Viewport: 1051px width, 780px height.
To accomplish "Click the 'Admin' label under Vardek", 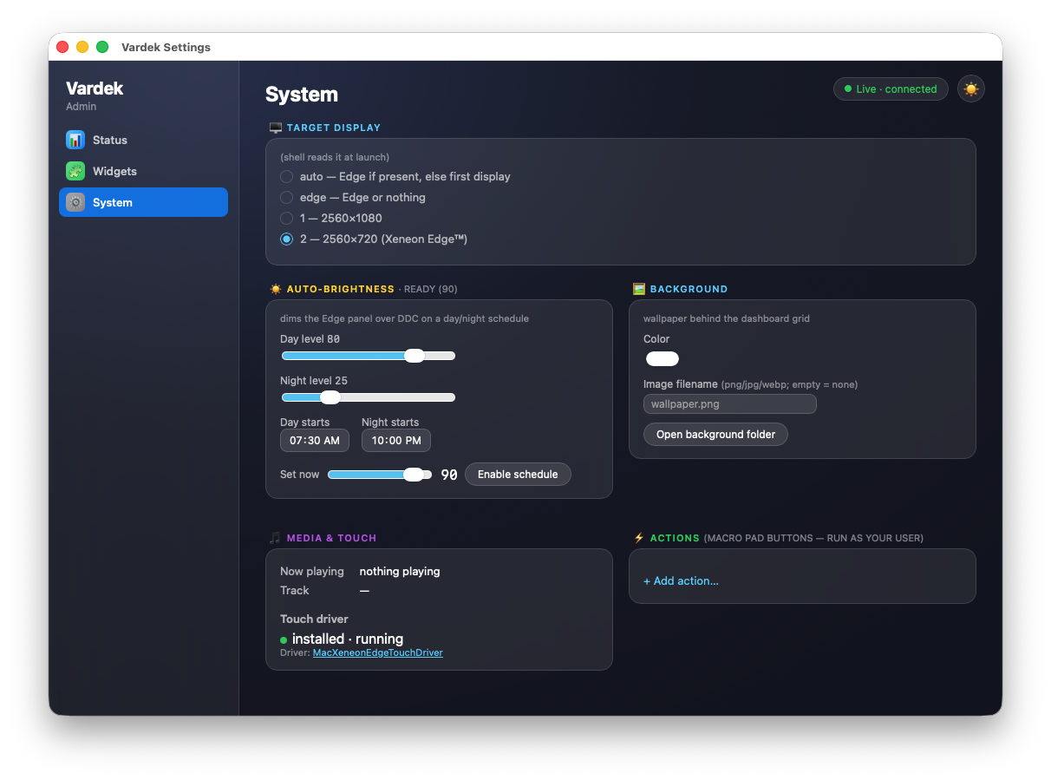I will tap(82, 107).
